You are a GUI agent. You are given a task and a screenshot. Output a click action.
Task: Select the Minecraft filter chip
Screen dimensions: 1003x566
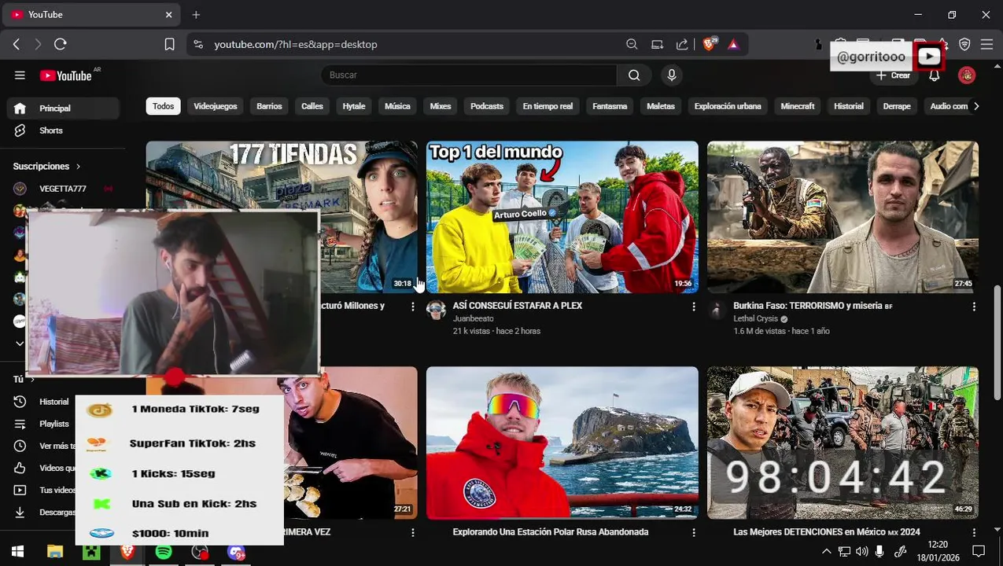798,106
